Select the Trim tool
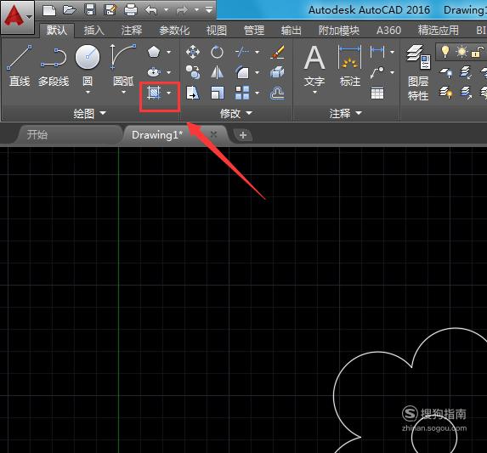Image resolution: width=487 pixels, height=453 pixels. point(242,52)
